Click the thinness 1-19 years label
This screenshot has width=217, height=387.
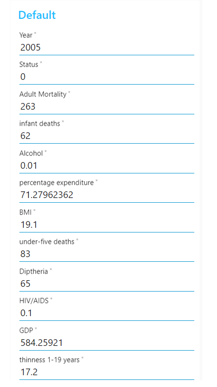[x=50, y=360]
